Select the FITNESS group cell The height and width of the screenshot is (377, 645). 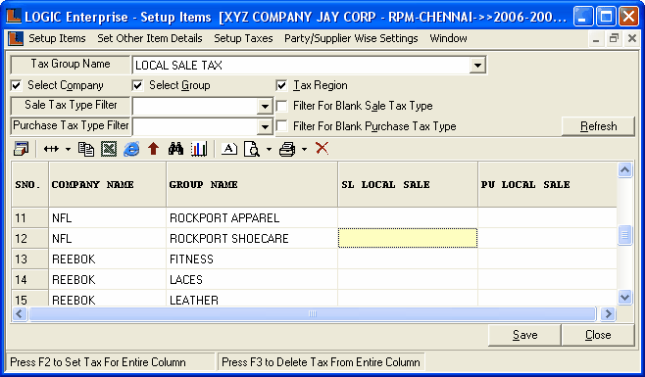coord(252,259)
